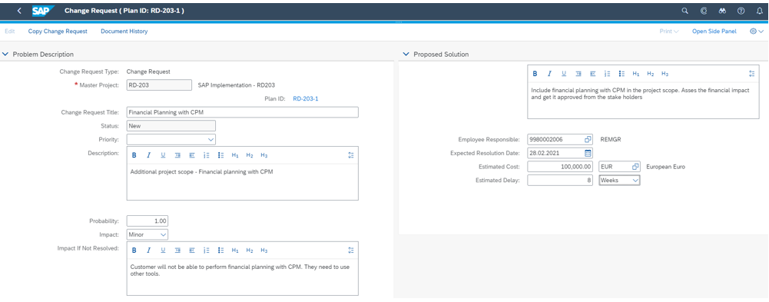Open help question mark icon
Viewport: 769px width, 302px height.
click(741, 10)
